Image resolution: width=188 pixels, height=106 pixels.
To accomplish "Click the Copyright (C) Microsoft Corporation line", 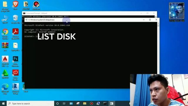I will 44,30.
